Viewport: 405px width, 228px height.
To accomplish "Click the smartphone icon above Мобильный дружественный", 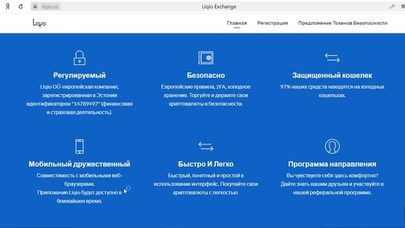I will click(80, 146).
